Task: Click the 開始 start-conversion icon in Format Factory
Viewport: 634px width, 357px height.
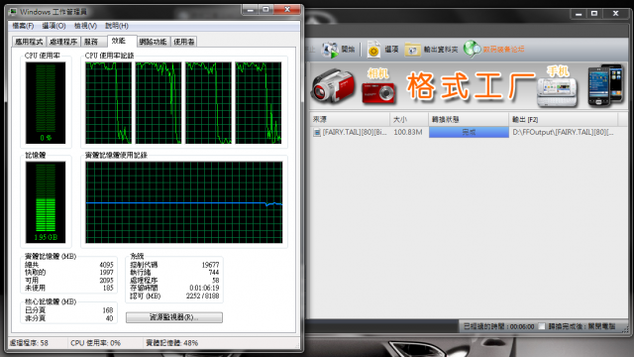Action: [330, 50]
